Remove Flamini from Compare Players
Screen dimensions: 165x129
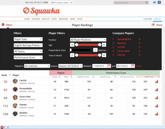(139, 55)
